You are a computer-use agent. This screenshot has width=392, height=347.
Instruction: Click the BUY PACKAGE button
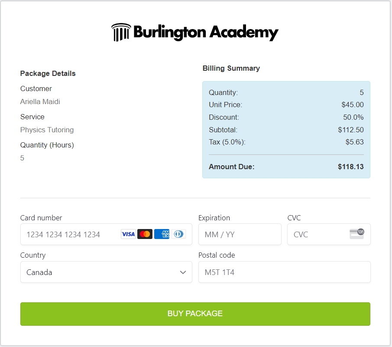click(195, 314)
